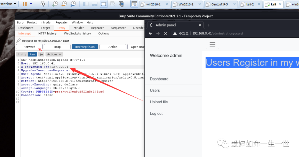
Task: Open the Repeater menu in menu bar
Action: coord(61,22)
